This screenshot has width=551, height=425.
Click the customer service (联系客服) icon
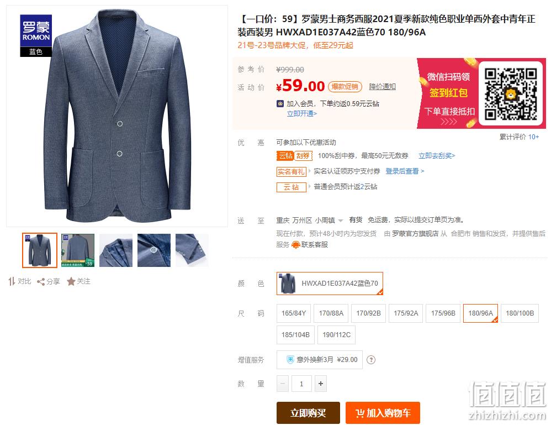[295, 245]
